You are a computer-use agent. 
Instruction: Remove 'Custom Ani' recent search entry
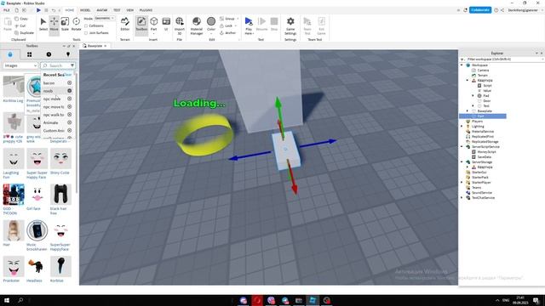coord(70,130)
